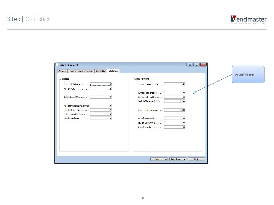Screen dimensions: 274x205
Task: Click the Cash Difference (LCY) field
Action: coord(175,101)
